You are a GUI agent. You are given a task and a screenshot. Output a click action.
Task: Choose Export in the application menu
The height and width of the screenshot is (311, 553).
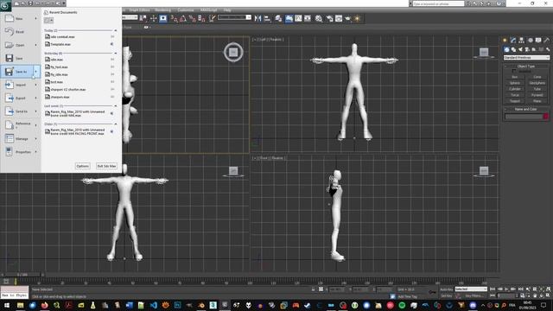pos(21,98)
